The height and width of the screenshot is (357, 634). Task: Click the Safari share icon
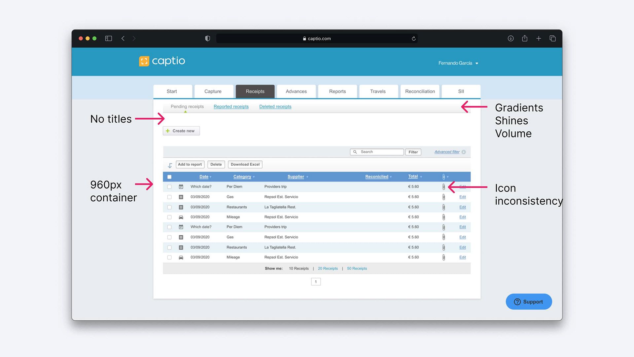pos(525,38)
